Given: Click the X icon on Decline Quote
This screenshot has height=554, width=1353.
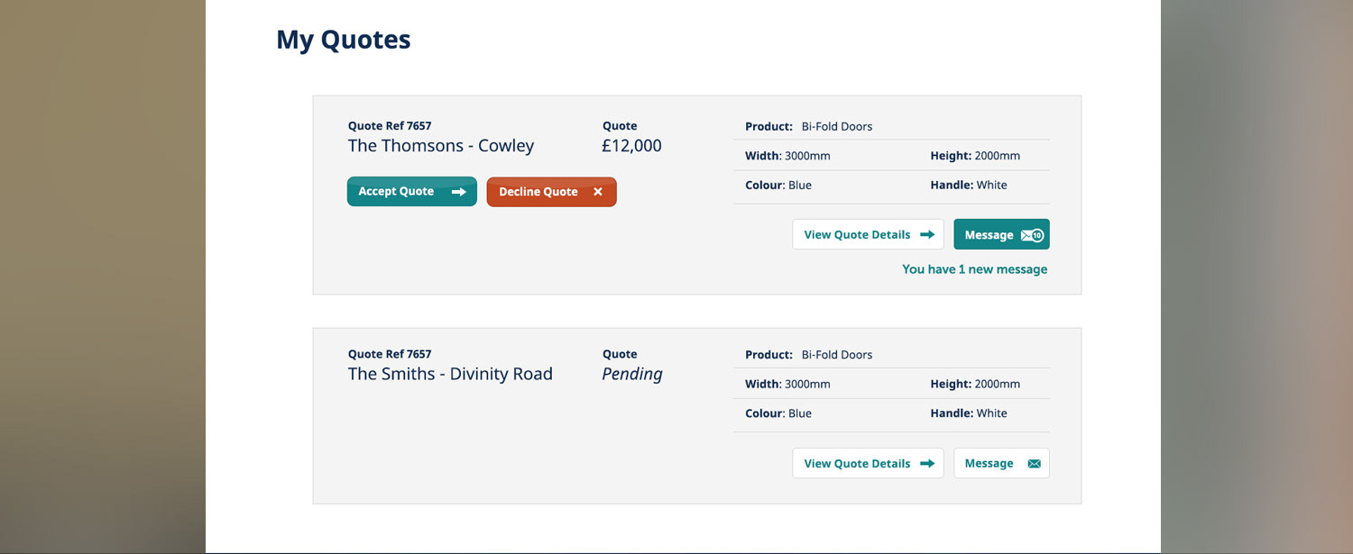Looking at the screenshot, I should (x=597, y=192).
